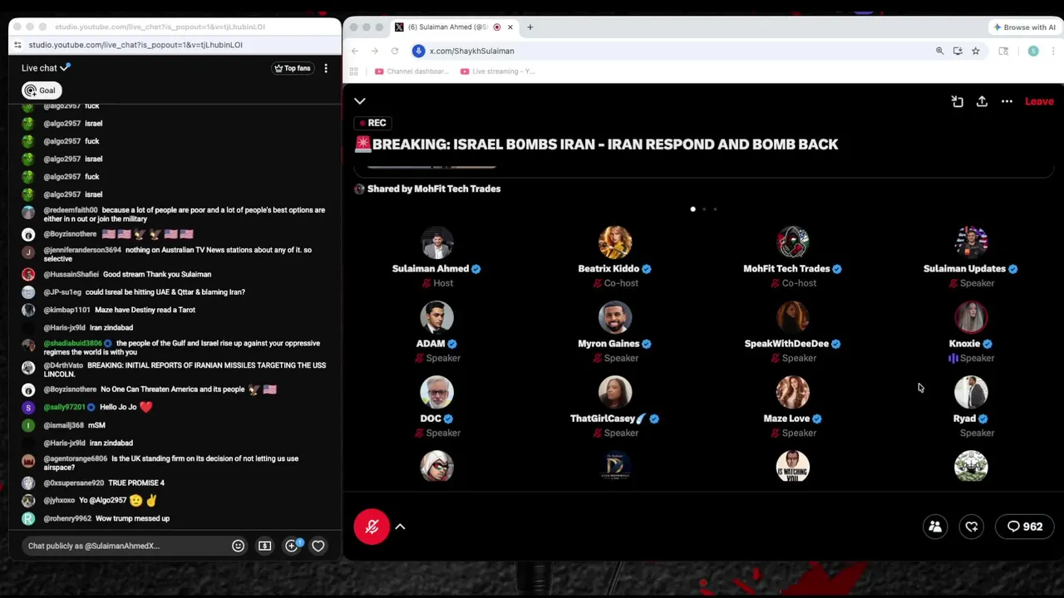1064x598 pixels.
Task: Select SpeakWithDeeDee speaker avatar
Action: tap(793, 317)
